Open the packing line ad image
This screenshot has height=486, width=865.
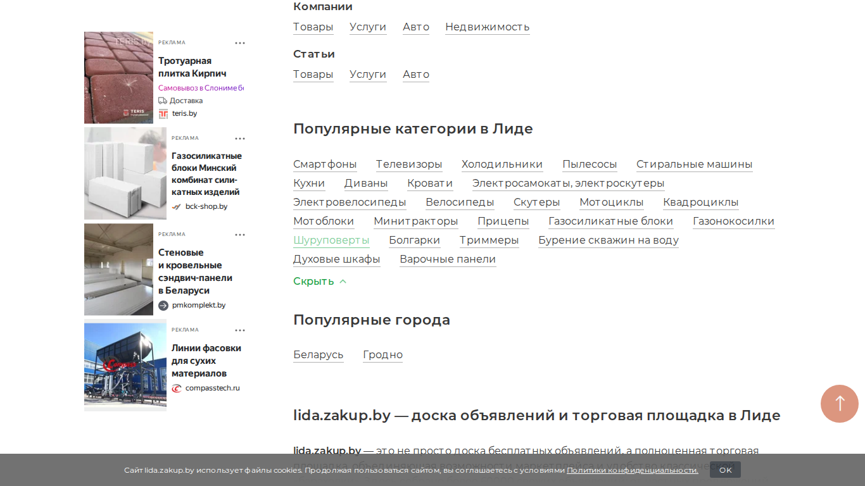(125, 365)
